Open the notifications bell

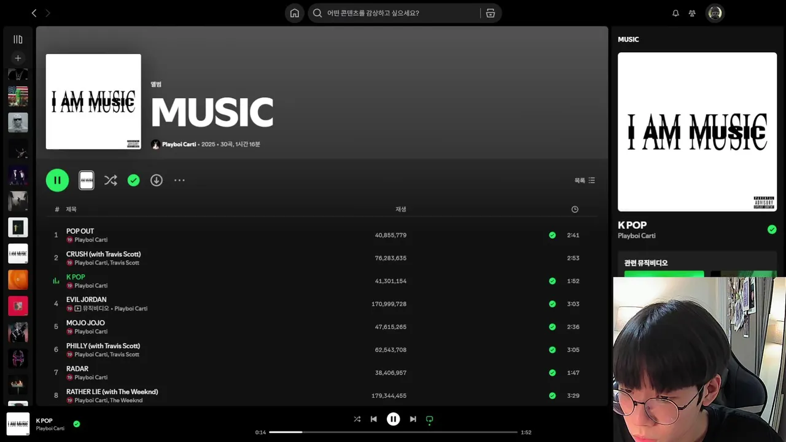[675, 13]
